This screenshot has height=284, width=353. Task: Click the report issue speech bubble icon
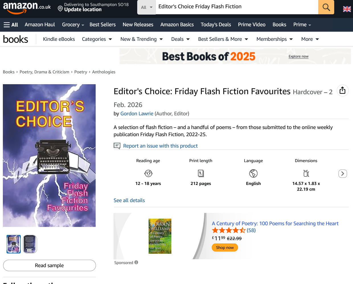(117, 146)
